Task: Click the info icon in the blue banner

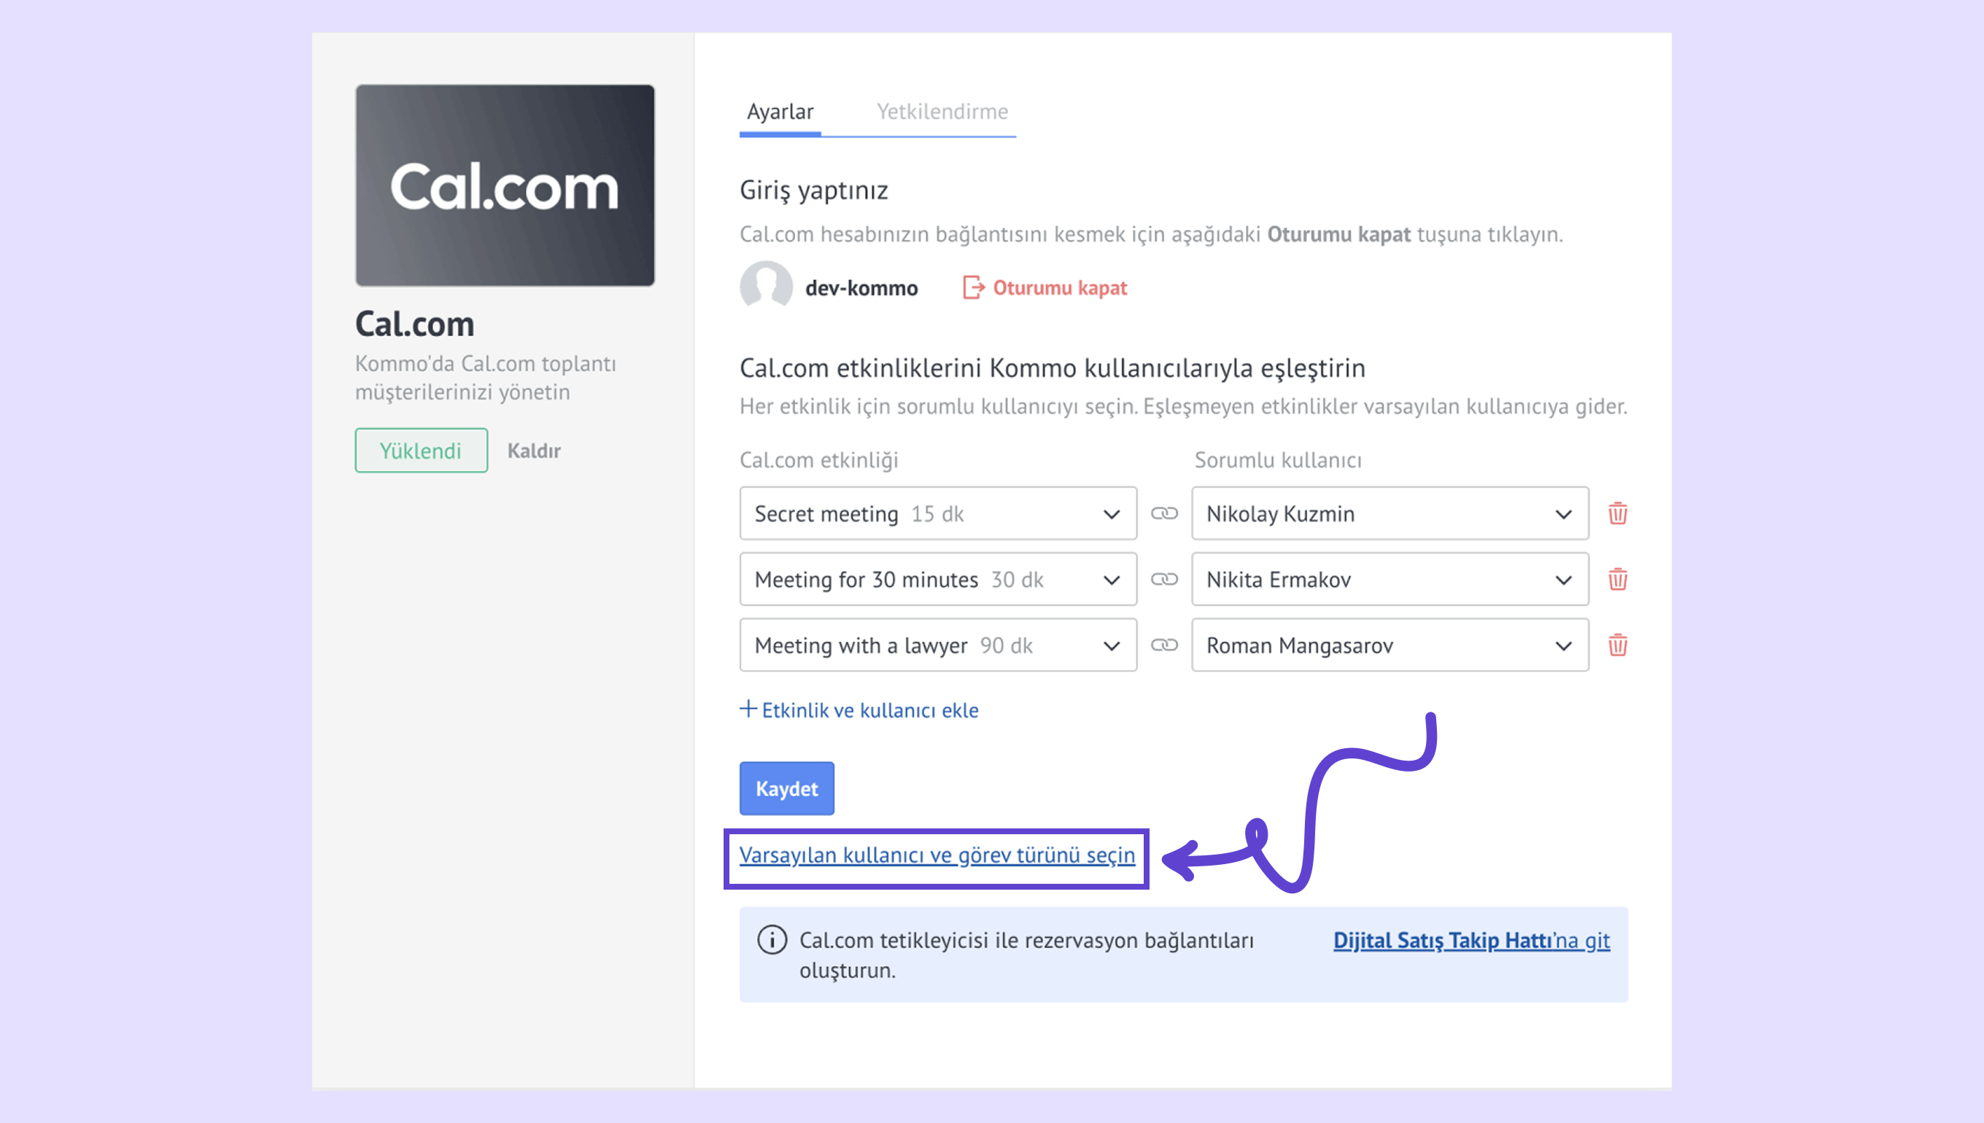Action: click(x=772, y=939)
